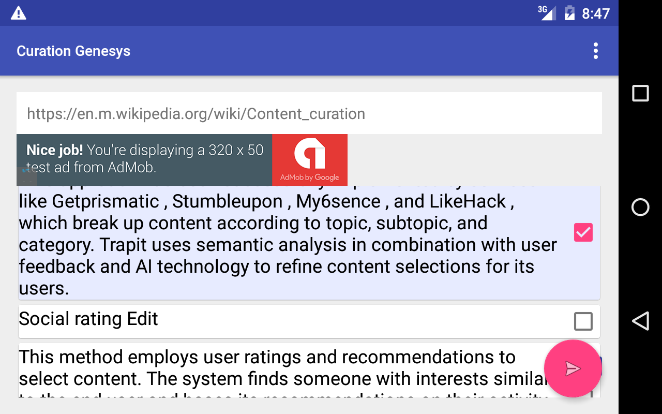Screen dimensions: 662x414
Task: Tap the Curation Genesys app title
Action: pos(73,51)
